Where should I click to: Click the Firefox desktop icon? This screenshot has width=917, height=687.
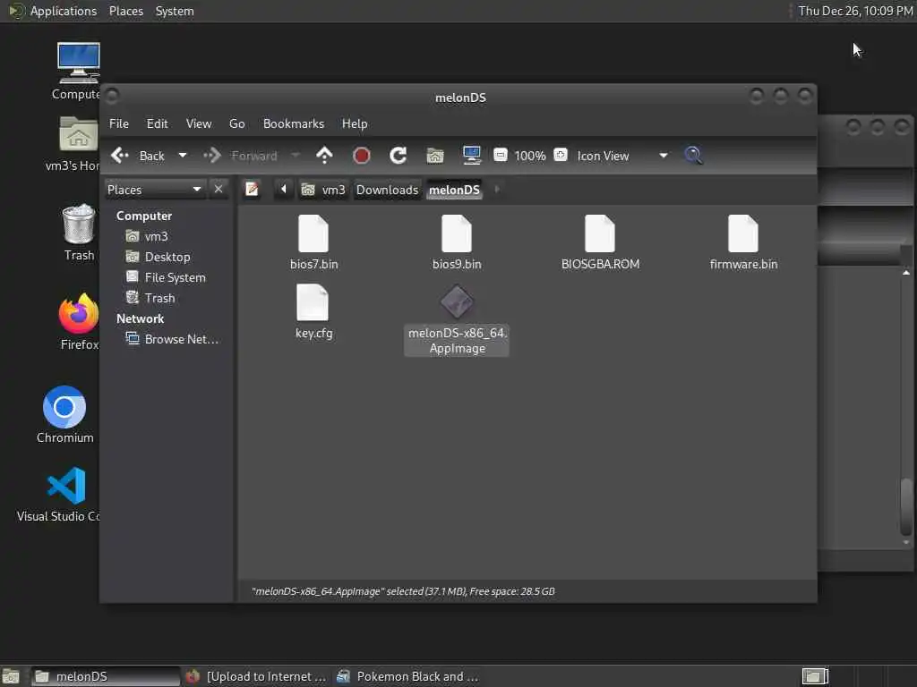coord(79,321)
